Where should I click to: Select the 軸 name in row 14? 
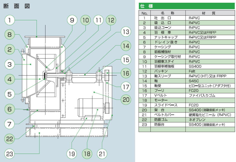[x=168, y=81]
